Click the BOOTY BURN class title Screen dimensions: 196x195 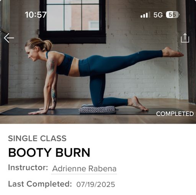49,152
